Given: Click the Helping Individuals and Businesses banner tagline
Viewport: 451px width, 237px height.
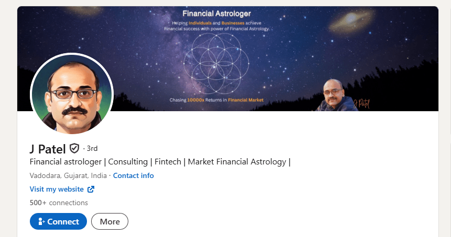Looking at the screenshot, I should click(216, 26).
